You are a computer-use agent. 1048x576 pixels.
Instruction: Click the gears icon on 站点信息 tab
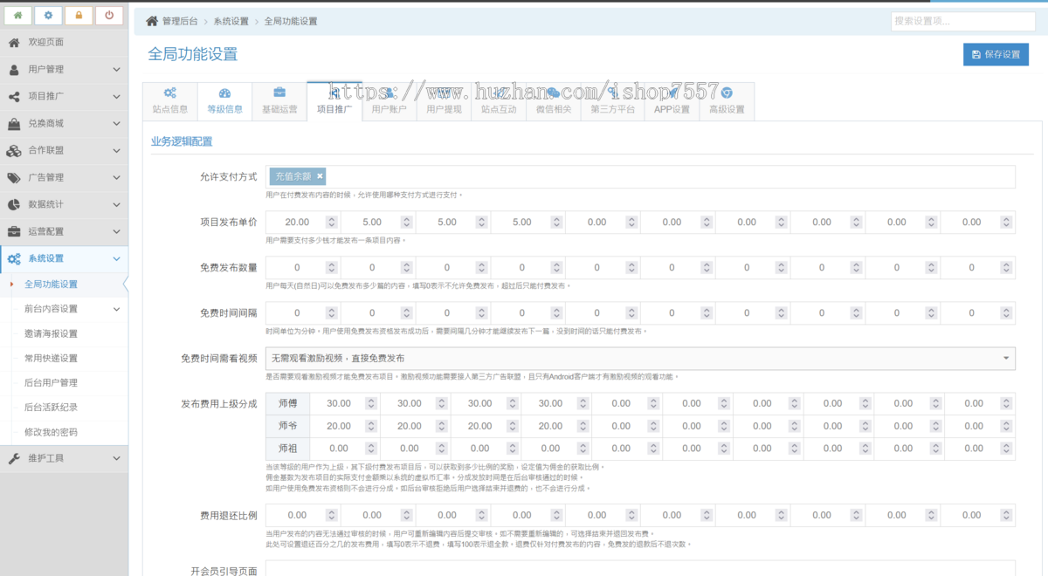[x=169, y=93]
